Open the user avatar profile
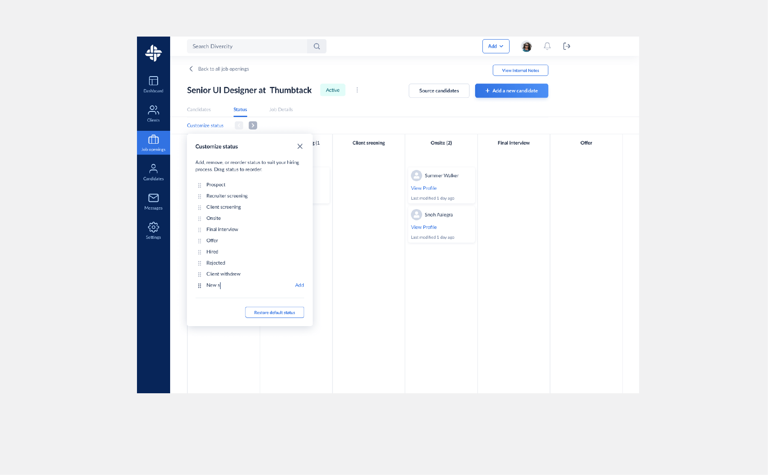This screenshot has width=768, height=475. coord(526,46)
